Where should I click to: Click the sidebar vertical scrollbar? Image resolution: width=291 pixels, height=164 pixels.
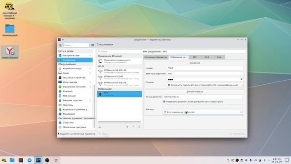click(94, 106)
